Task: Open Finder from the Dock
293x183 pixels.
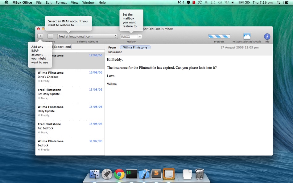Action: (x=95, y=174)
